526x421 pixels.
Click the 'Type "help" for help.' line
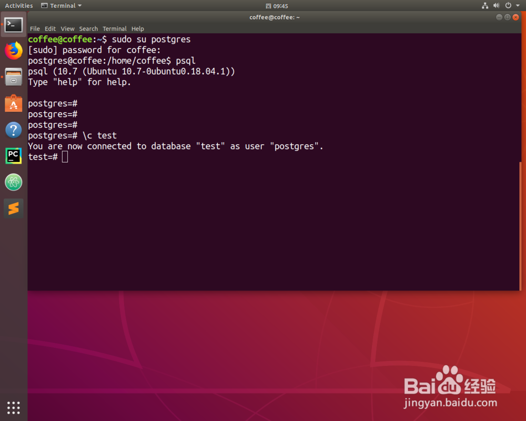point(79,82)
